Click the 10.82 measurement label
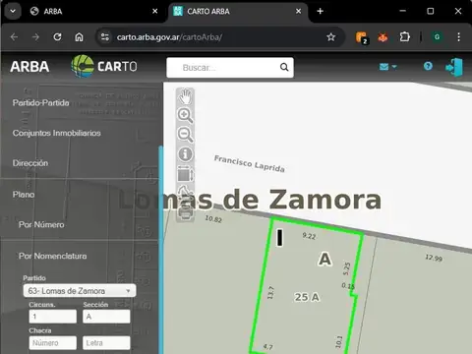472x354 pixels. click(x=213, y=219)
